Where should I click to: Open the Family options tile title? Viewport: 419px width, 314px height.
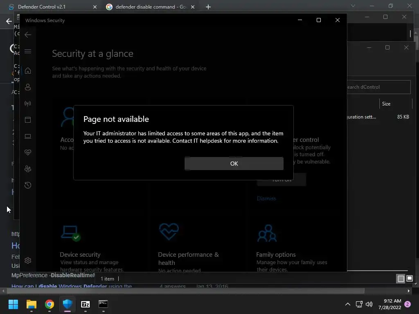click(276, 255)
